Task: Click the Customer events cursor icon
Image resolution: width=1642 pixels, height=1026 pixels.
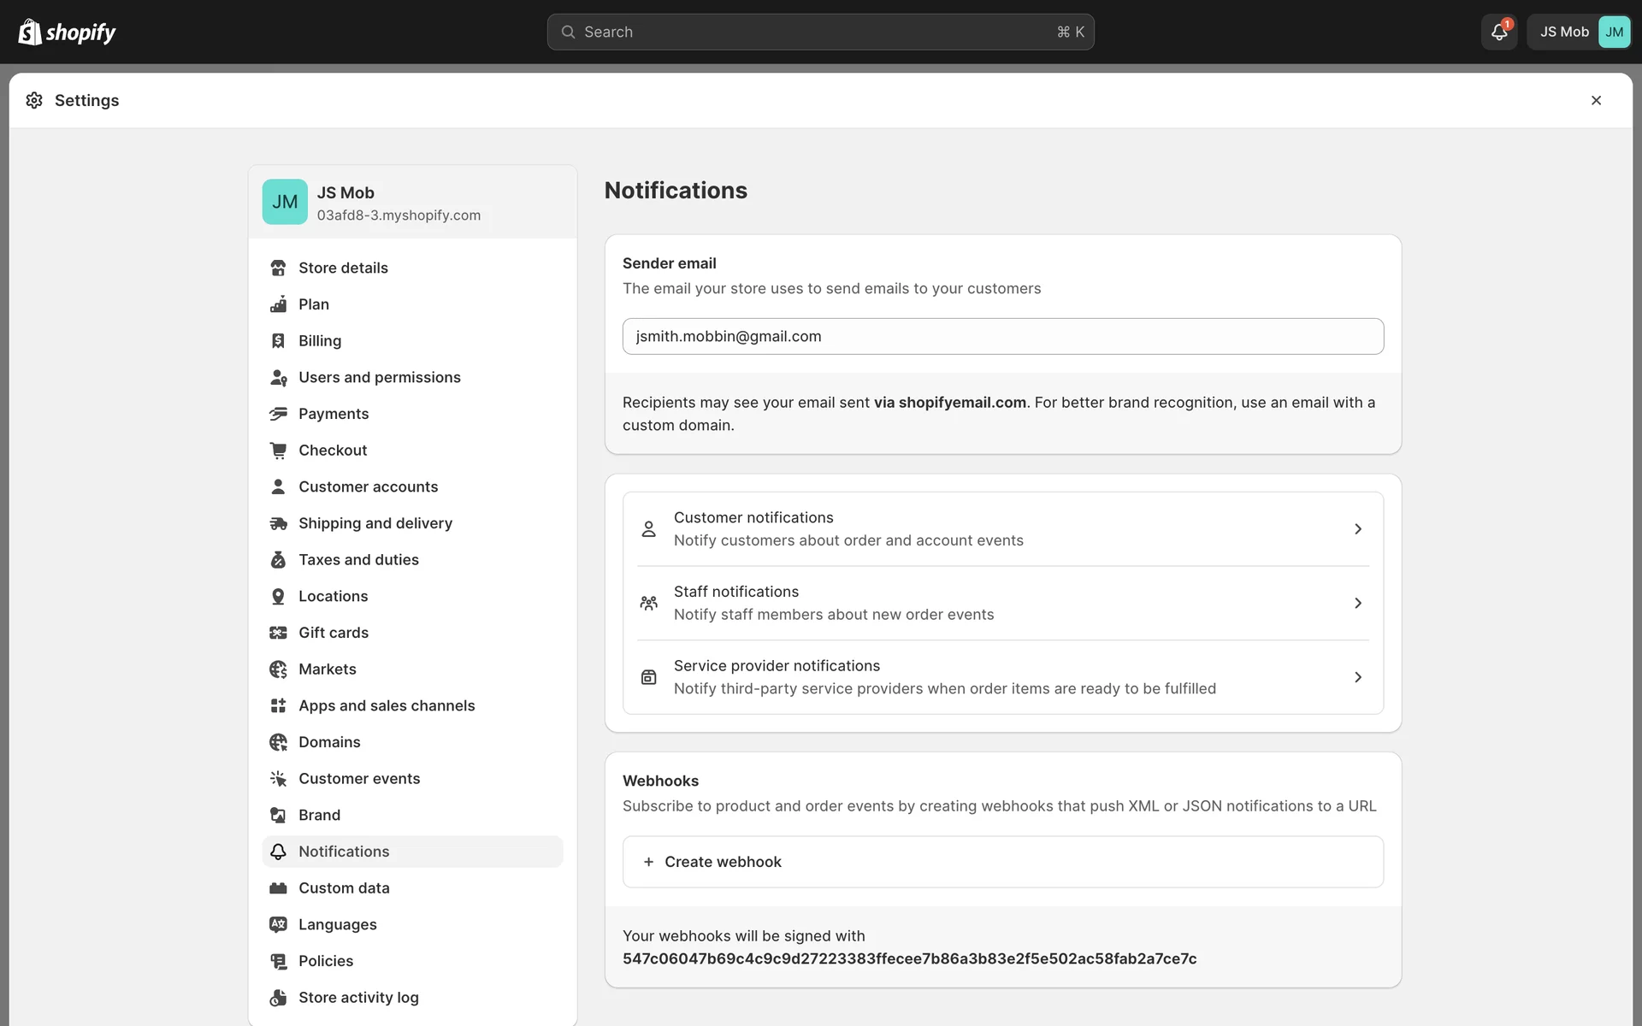Action: 278,779
